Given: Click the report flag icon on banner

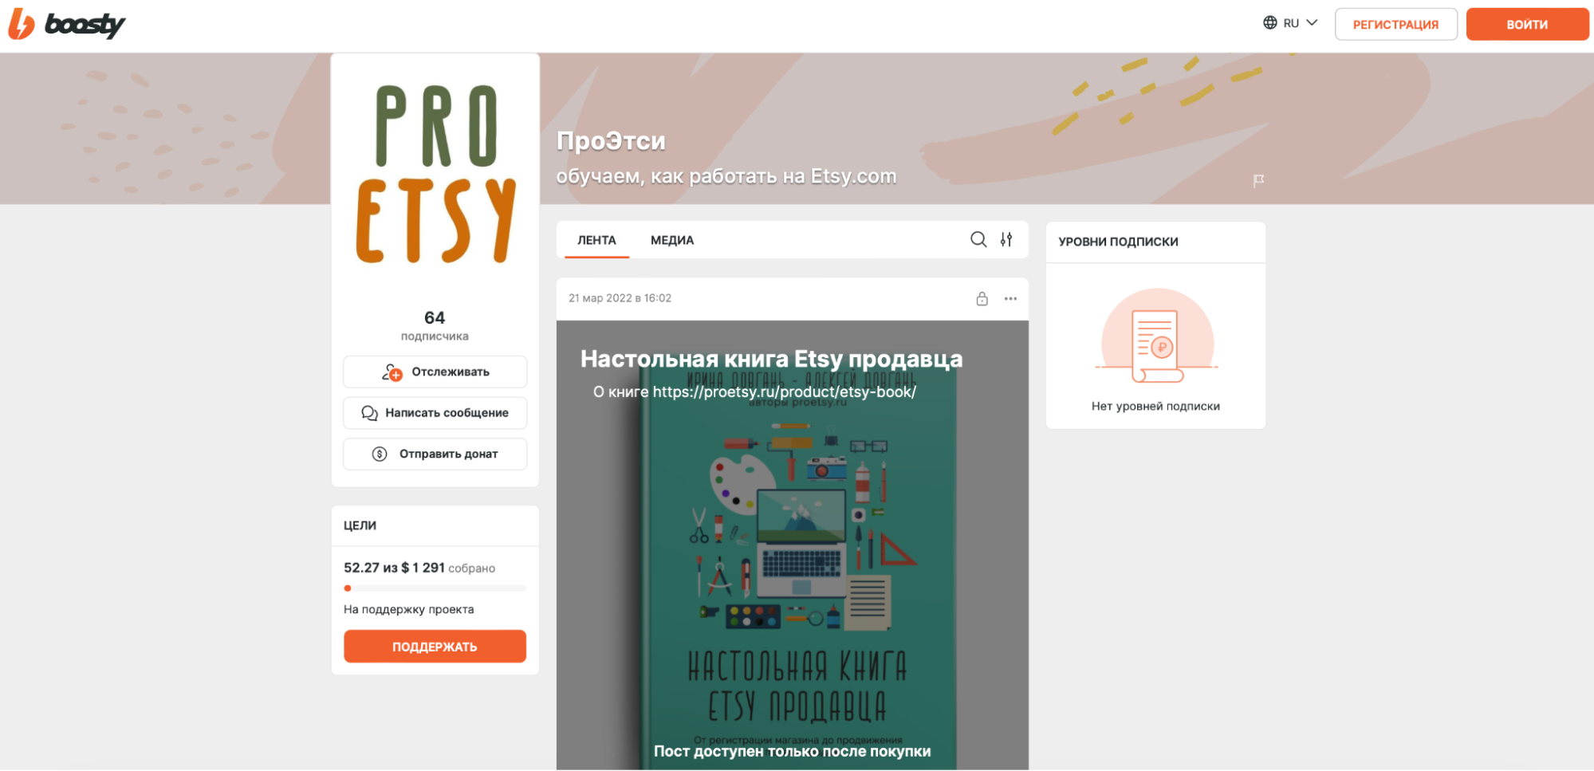Looking at the screenshot, I should [x=1258, y=181].
